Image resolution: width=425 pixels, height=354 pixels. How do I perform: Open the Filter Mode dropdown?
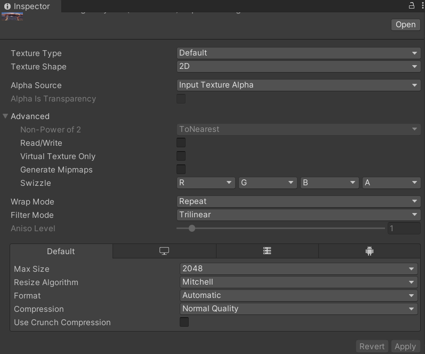(x=299, y=215)
